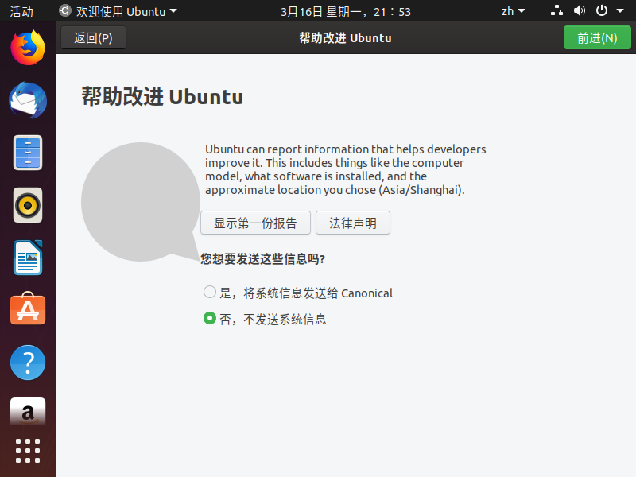Show all applications grid
Viewport: 636px width, 477px height.
click(x=28, y=451)
